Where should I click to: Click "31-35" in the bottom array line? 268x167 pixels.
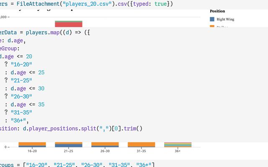(119, 164)
